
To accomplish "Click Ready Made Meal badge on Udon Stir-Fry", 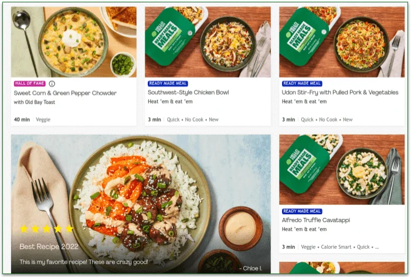I will [x=302, y=84].
